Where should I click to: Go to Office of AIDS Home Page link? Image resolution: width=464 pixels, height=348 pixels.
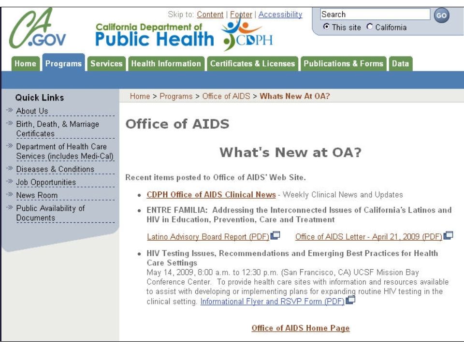coord(301,328)
